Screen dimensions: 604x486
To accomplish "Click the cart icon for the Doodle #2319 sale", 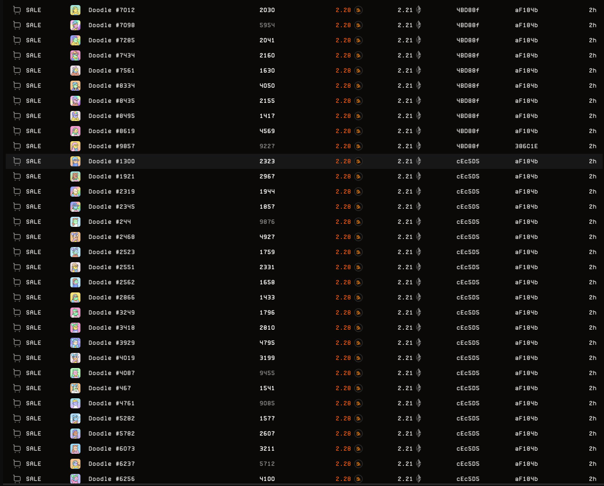I will pyautogui.click(x=17, y=192).
